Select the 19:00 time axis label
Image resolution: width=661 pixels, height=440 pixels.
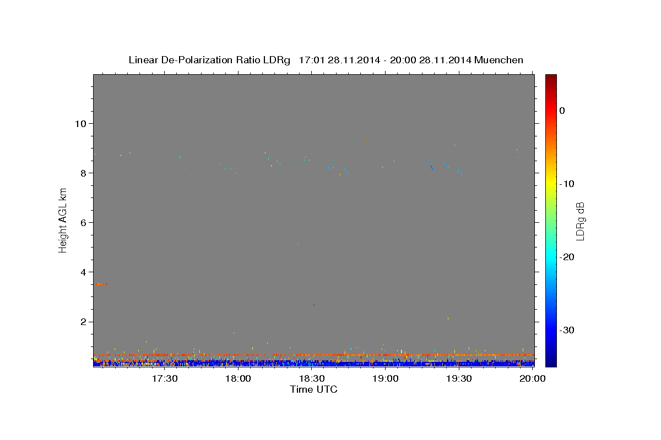tap(386, 378)
